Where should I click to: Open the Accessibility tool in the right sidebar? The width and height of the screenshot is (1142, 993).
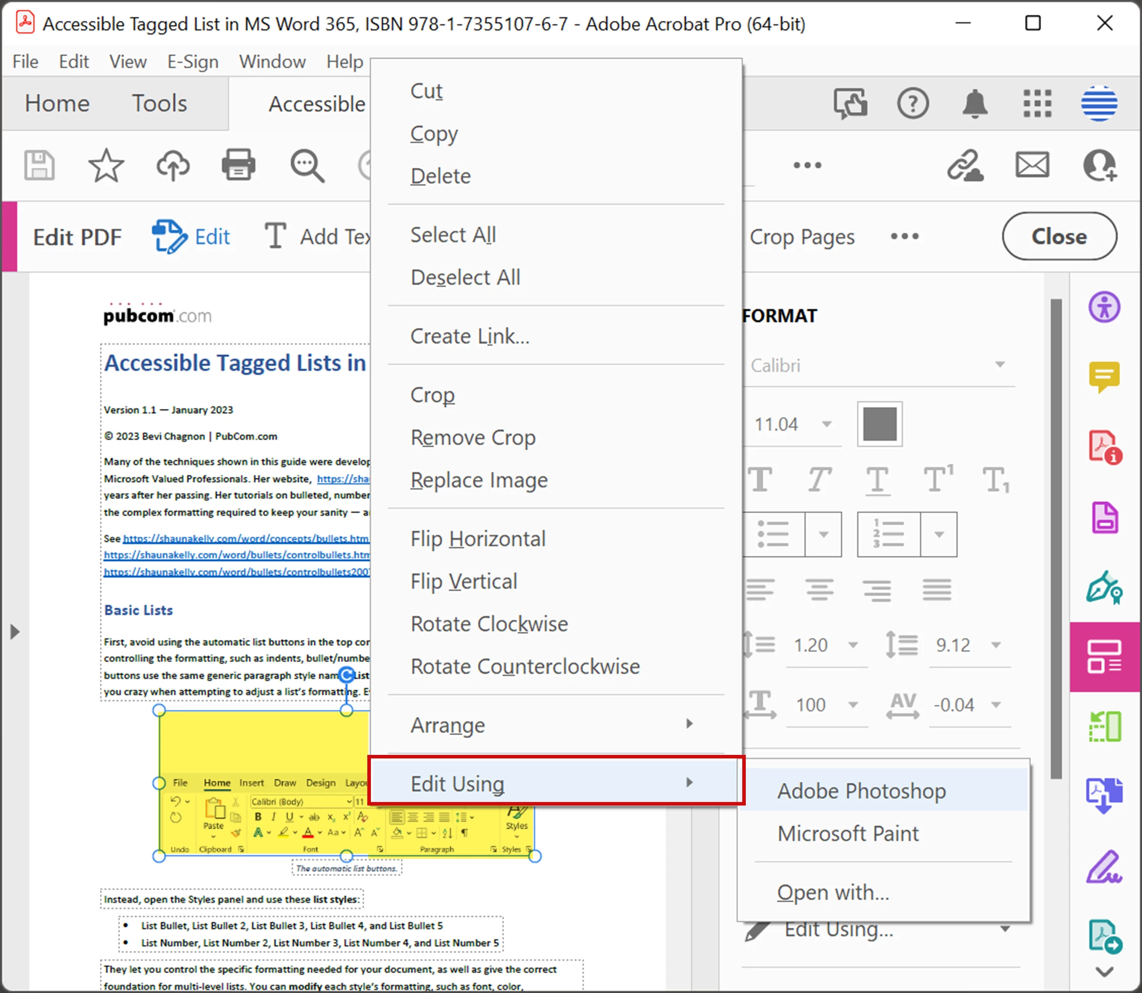click(x=1104, y=307)
